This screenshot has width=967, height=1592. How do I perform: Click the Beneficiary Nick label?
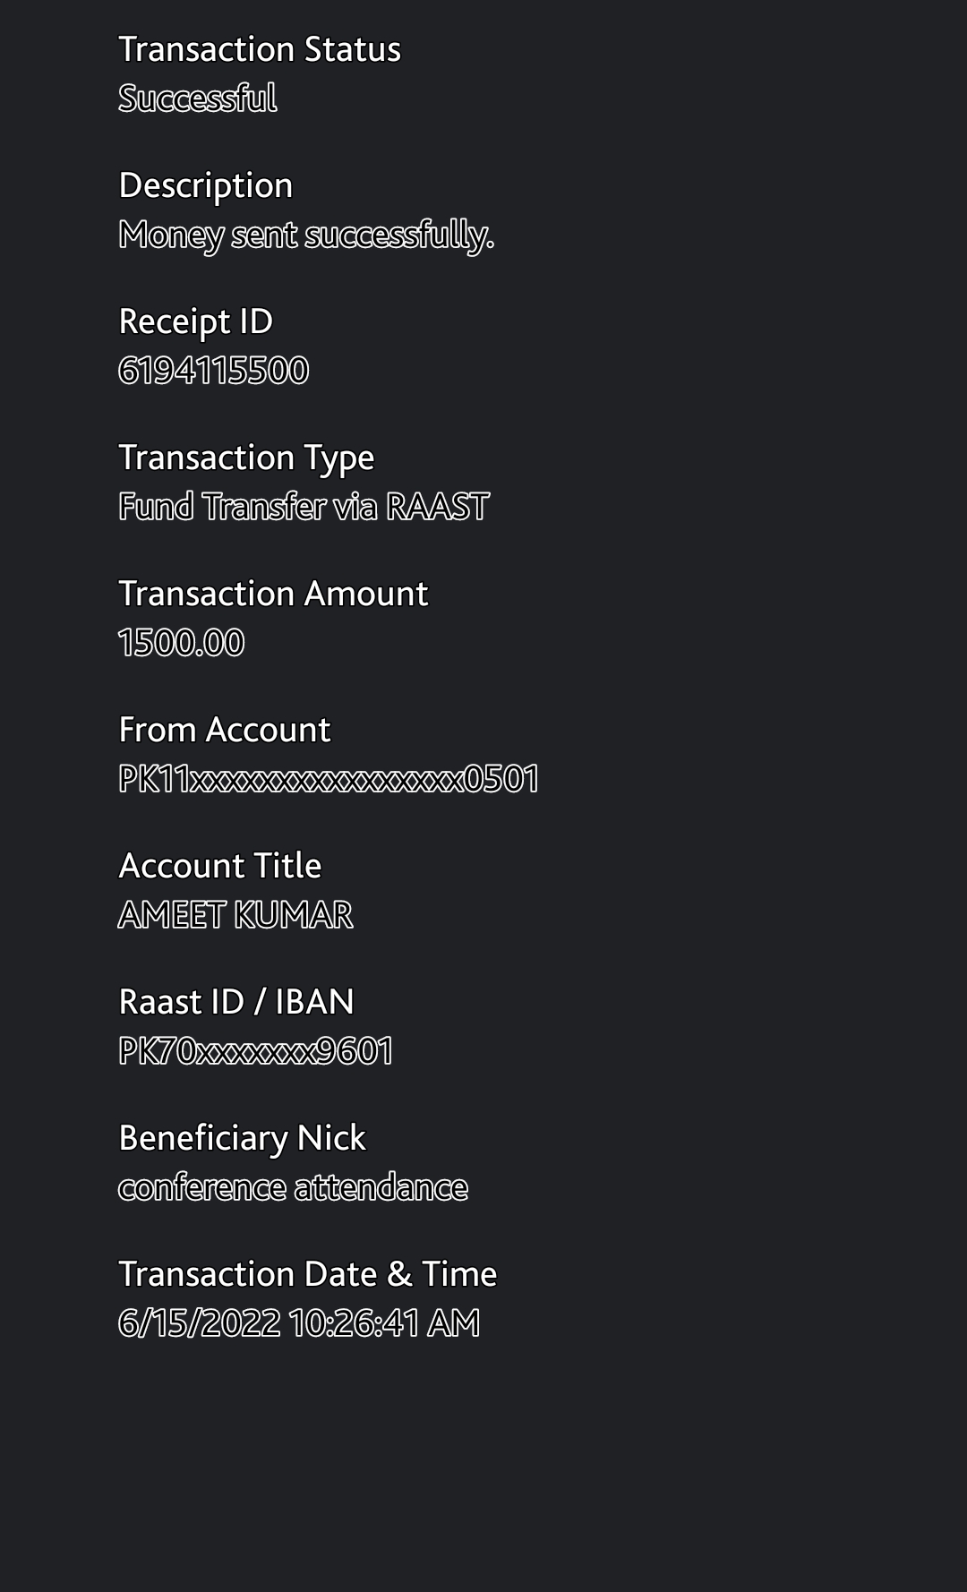[242, 1138]
